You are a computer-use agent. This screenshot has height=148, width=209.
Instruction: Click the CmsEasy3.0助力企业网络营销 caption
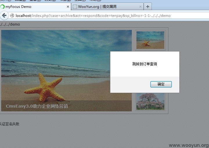tap(37, 106)
